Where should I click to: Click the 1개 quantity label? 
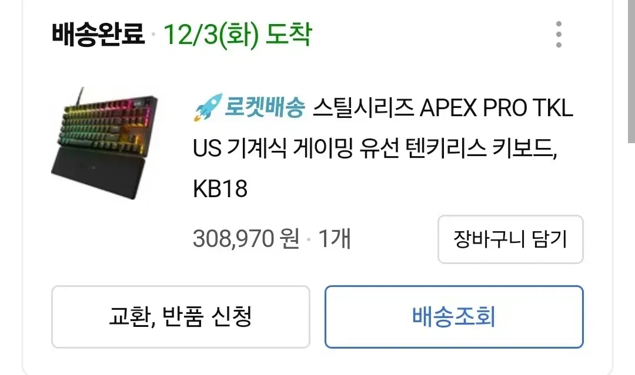[x=334, y=238]
